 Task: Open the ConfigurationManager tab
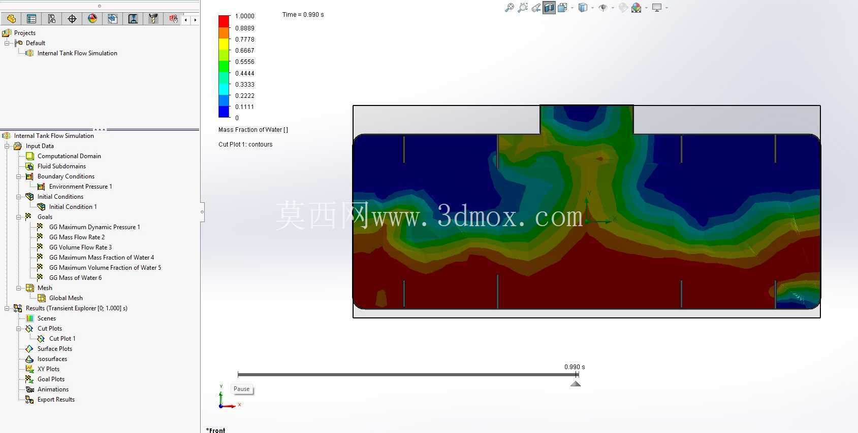[52, 19]
